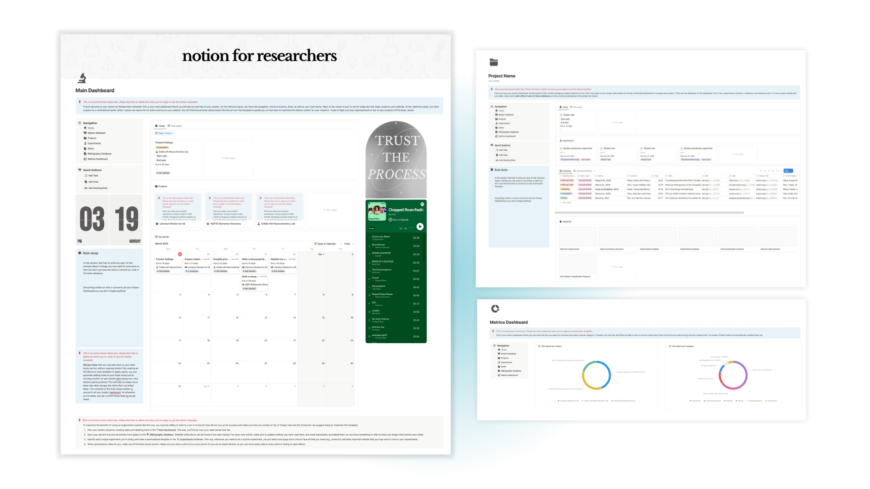Click Save on Spotify
The width and height of the screenshot is (870, 489).
[399, 220]
